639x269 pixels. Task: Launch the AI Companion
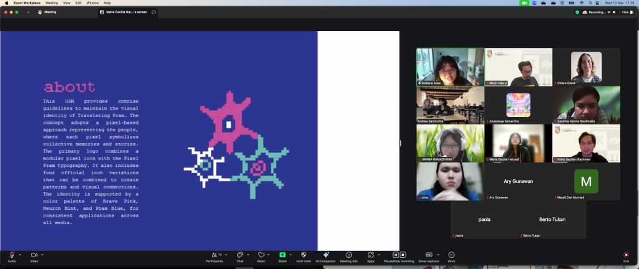[326, 255]
